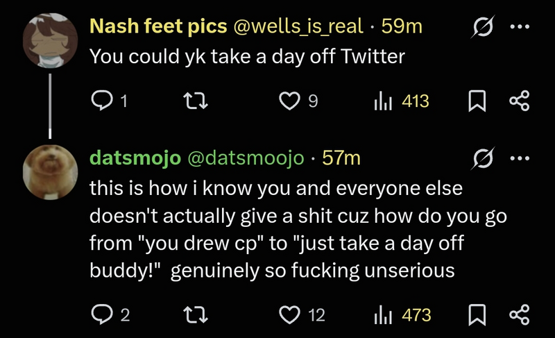
Task: Share the Nash feet pics tweet
Action: (519, 101)
